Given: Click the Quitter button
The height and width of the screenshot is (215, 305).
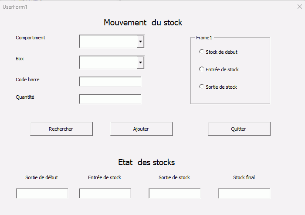Looking at the screenshot, I should point(239,129).
